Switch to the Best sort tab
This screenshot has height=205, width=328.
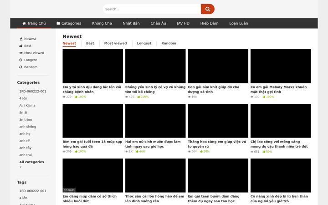[x=90, y=43]
